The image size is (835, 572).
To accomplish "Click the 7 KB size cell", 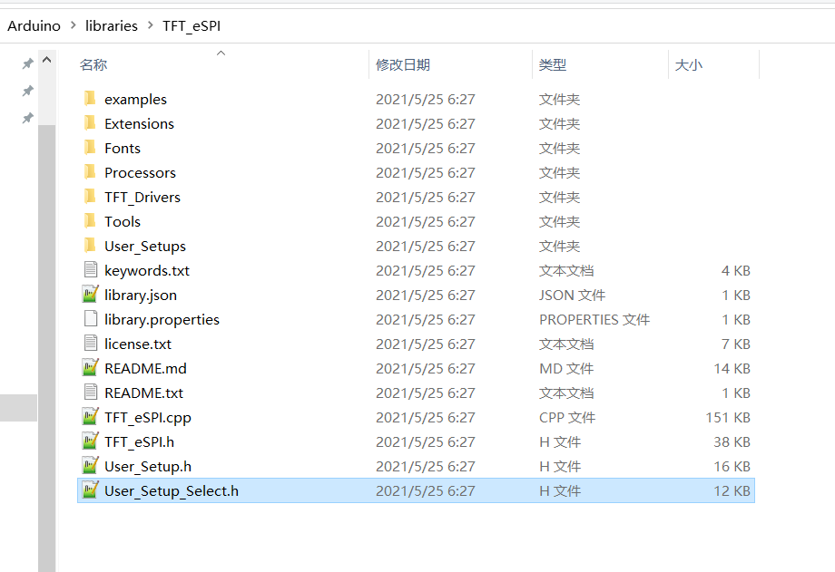I will (736, 344).
